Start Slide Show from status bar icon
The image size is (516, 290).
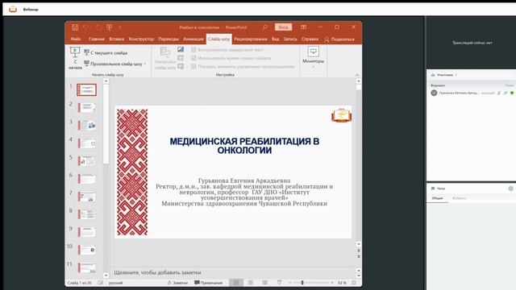pyautogui.click(x=280, y=283)
